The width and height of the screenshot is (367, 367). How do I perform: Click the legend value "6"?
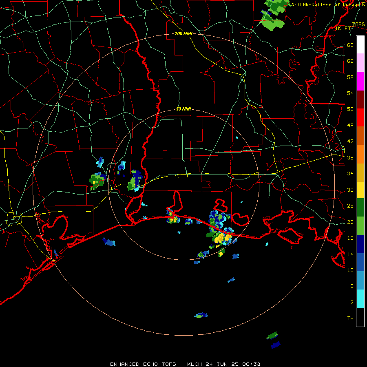coord(352,286)
